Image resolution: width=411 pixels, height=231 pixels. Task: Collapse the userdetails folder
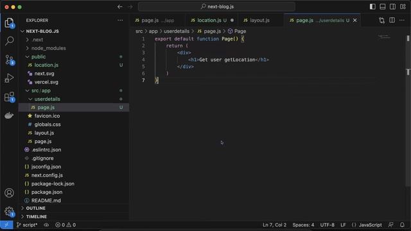(x=74, y=99)
